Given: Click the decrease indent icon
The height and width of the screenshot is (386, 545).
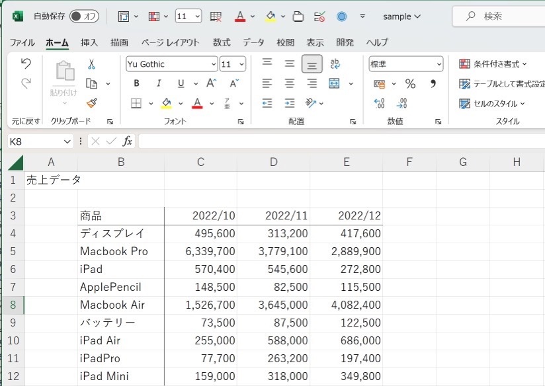Looking at the screenshot, I should 267,103.
